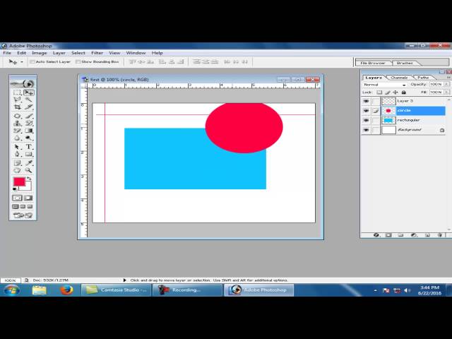Toggle lock transparent pixels in Layers panel
Image resolution: width=452 pixels, height=339 pixels.
click(x=379, y=93)
